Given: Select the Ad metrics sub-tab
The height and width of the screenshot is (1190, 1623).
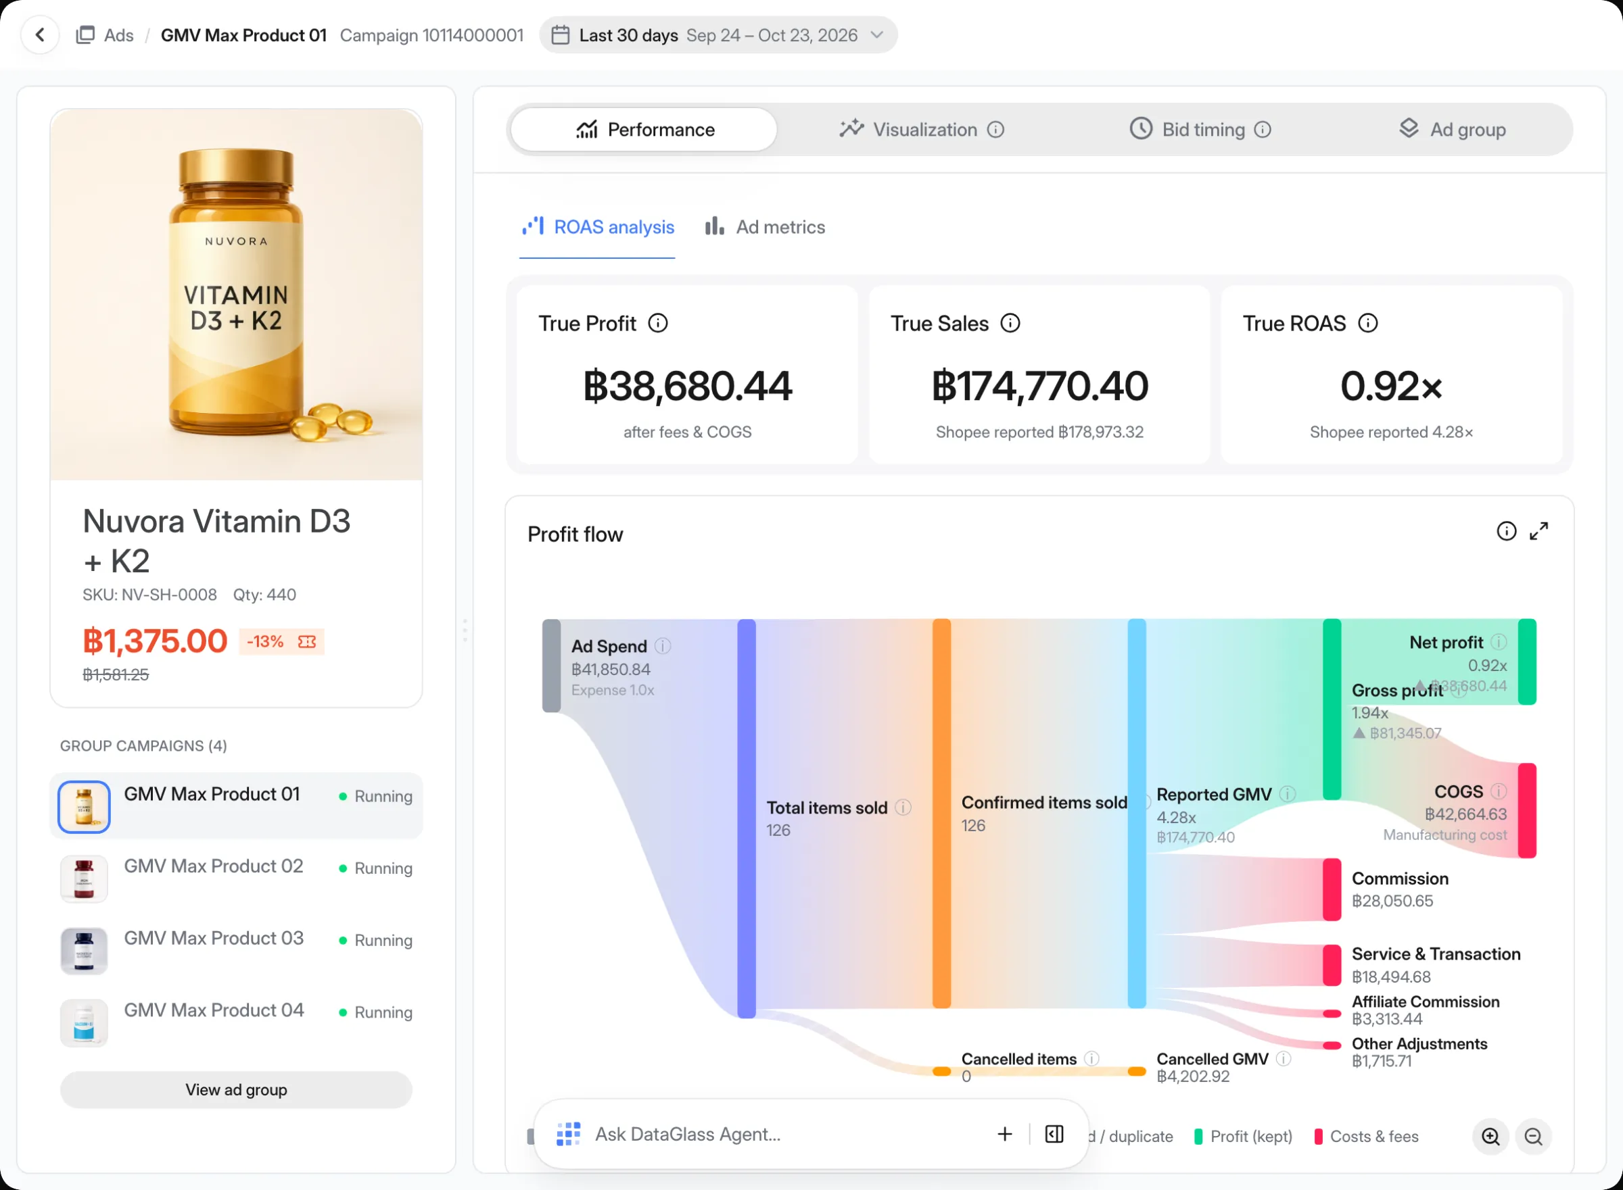Looking at the screenshot, I should pos(765,228).
